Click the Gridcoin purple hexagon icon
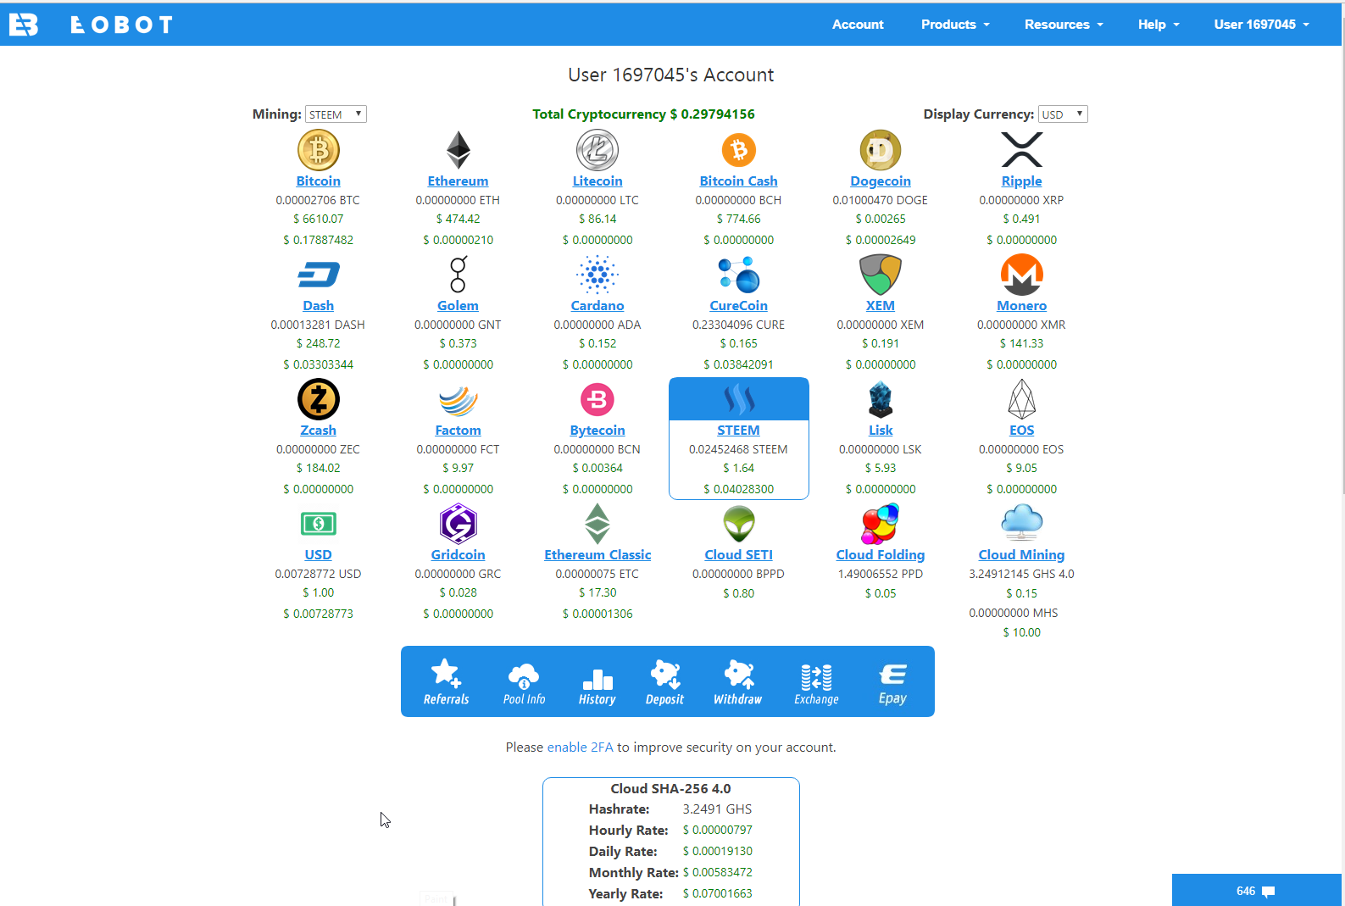This screenshot has height=906, width=1345. 459,524
